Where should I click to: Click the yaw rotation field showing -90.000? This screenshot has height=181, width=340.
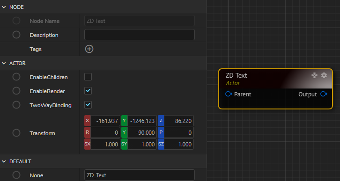[x=142, y=132]
